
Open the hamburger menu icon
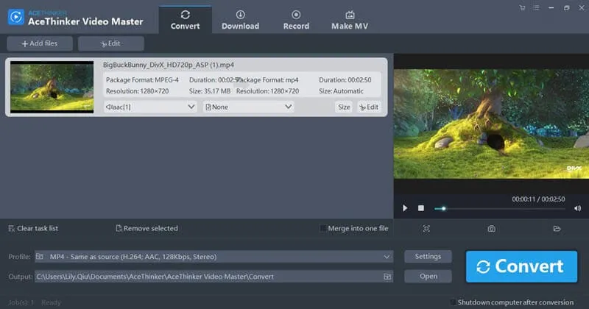(537, 7)
